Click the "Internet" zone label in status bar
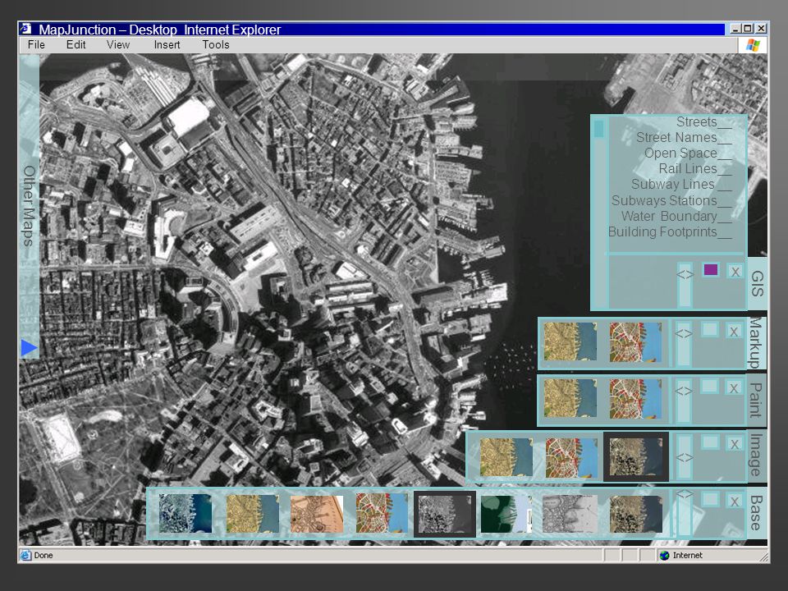788x591 pixels. (x=688, y=556)
